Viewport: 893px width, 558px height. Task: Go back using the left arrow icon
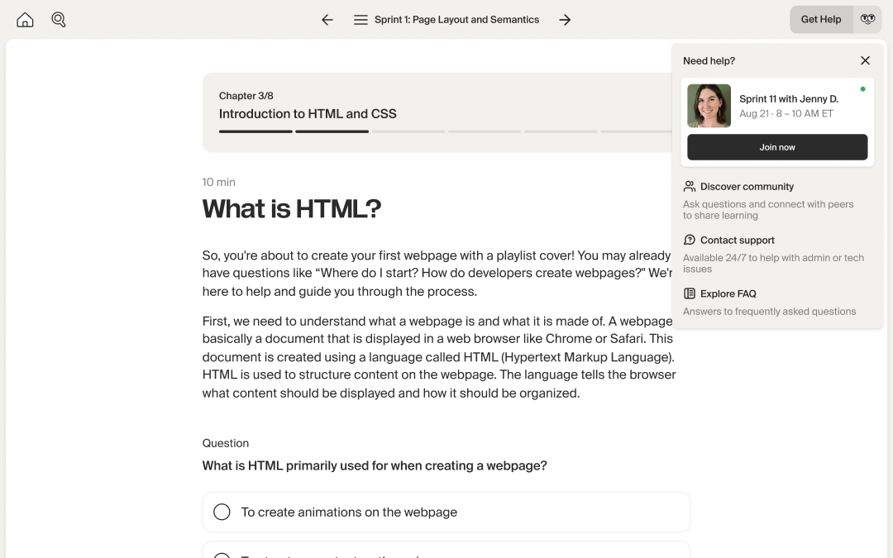point(327,19)
